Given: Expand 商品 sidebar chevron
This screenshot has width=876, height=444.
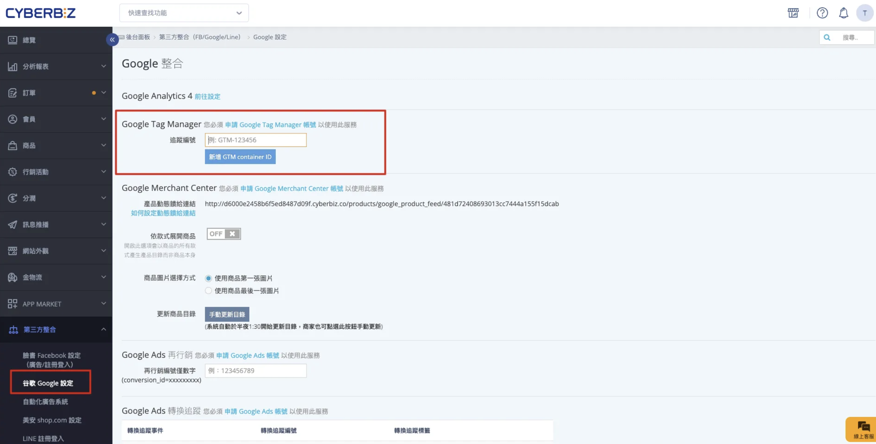Looking at the screenshot, I should (104, 145).
